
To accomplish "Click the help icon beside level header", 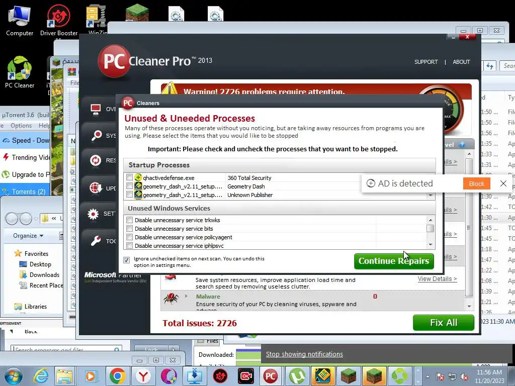I will coord(462,145).
